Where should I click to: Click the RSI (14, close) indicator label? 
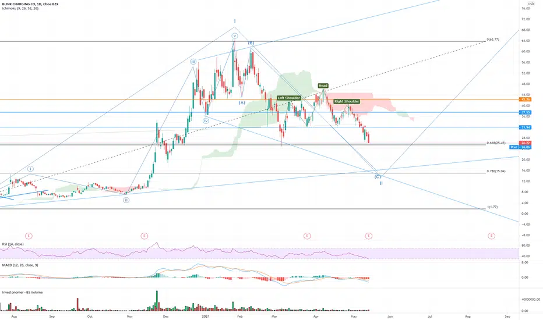pyautogui.click(x=13, y=244)
